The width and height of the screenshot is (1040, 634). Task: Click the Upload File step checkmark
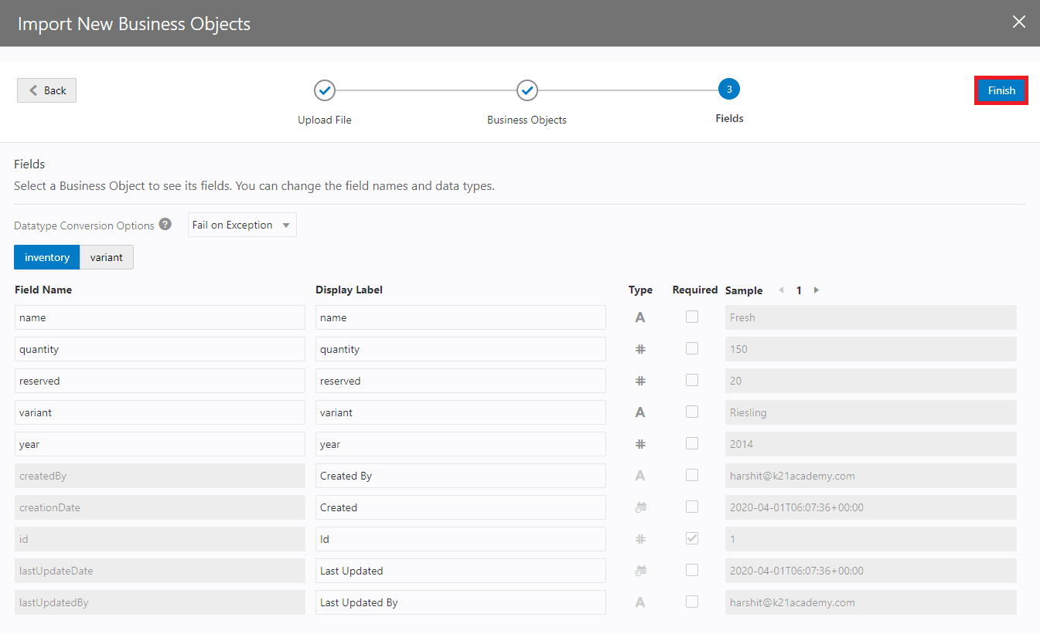pyautogui.click(x=325, y=90)
